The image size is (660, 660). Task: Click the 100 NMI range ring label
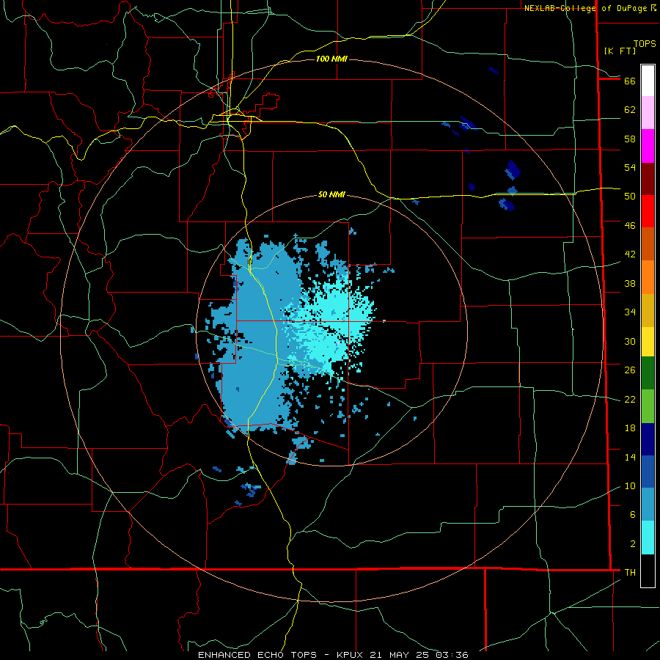pos(331,59)
